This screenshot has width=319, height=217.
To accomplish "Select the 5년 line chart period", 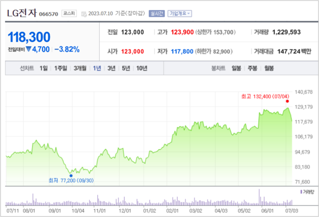I will [126, 68].
